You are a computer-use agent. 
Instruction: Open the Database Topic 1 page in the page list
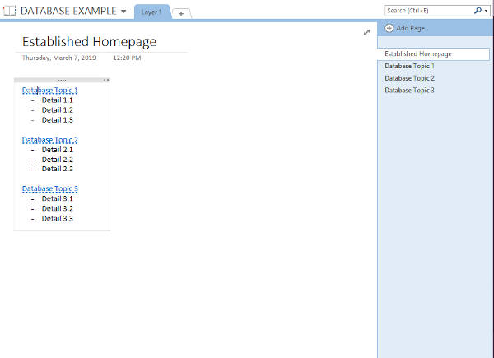click(x=409, y=66)
